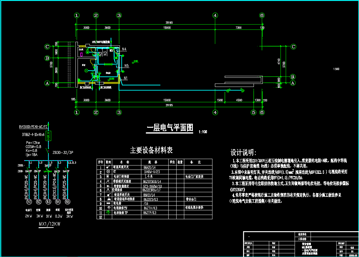Select the name cell 电动门控制箱
The height and width of the screenshot is (257, 359).
point(121,177)
